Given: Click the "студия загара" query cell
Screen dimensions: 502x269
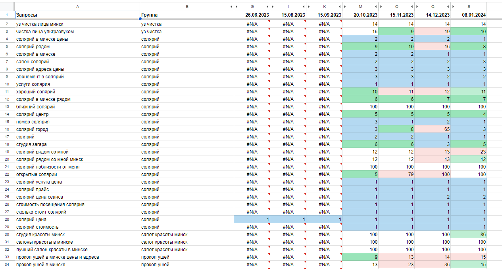Looking at the screenshot, I should click(77, 144).
